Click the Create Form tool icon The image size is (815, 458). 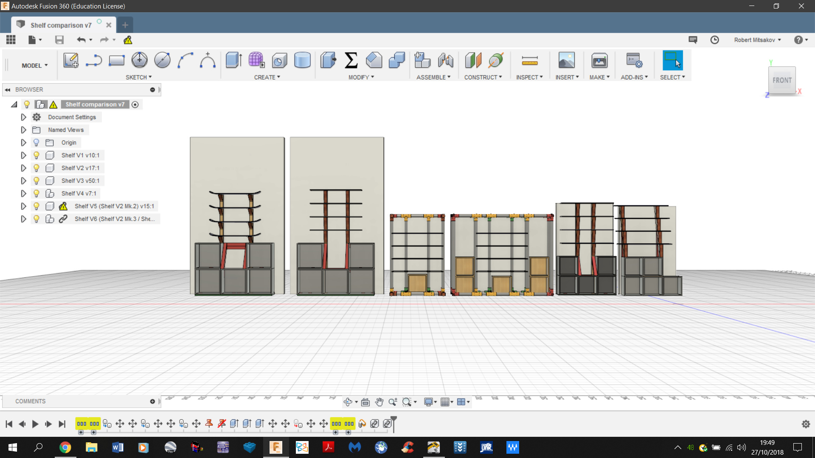(x=256, y=60)
